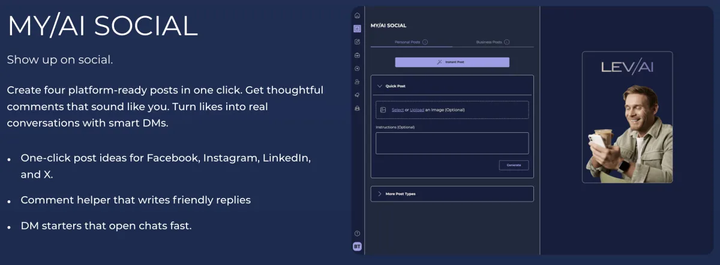720x265 pixels.
Task: Click the 'Instructions (Optional)' label
Action: click(x=395, y=127)
